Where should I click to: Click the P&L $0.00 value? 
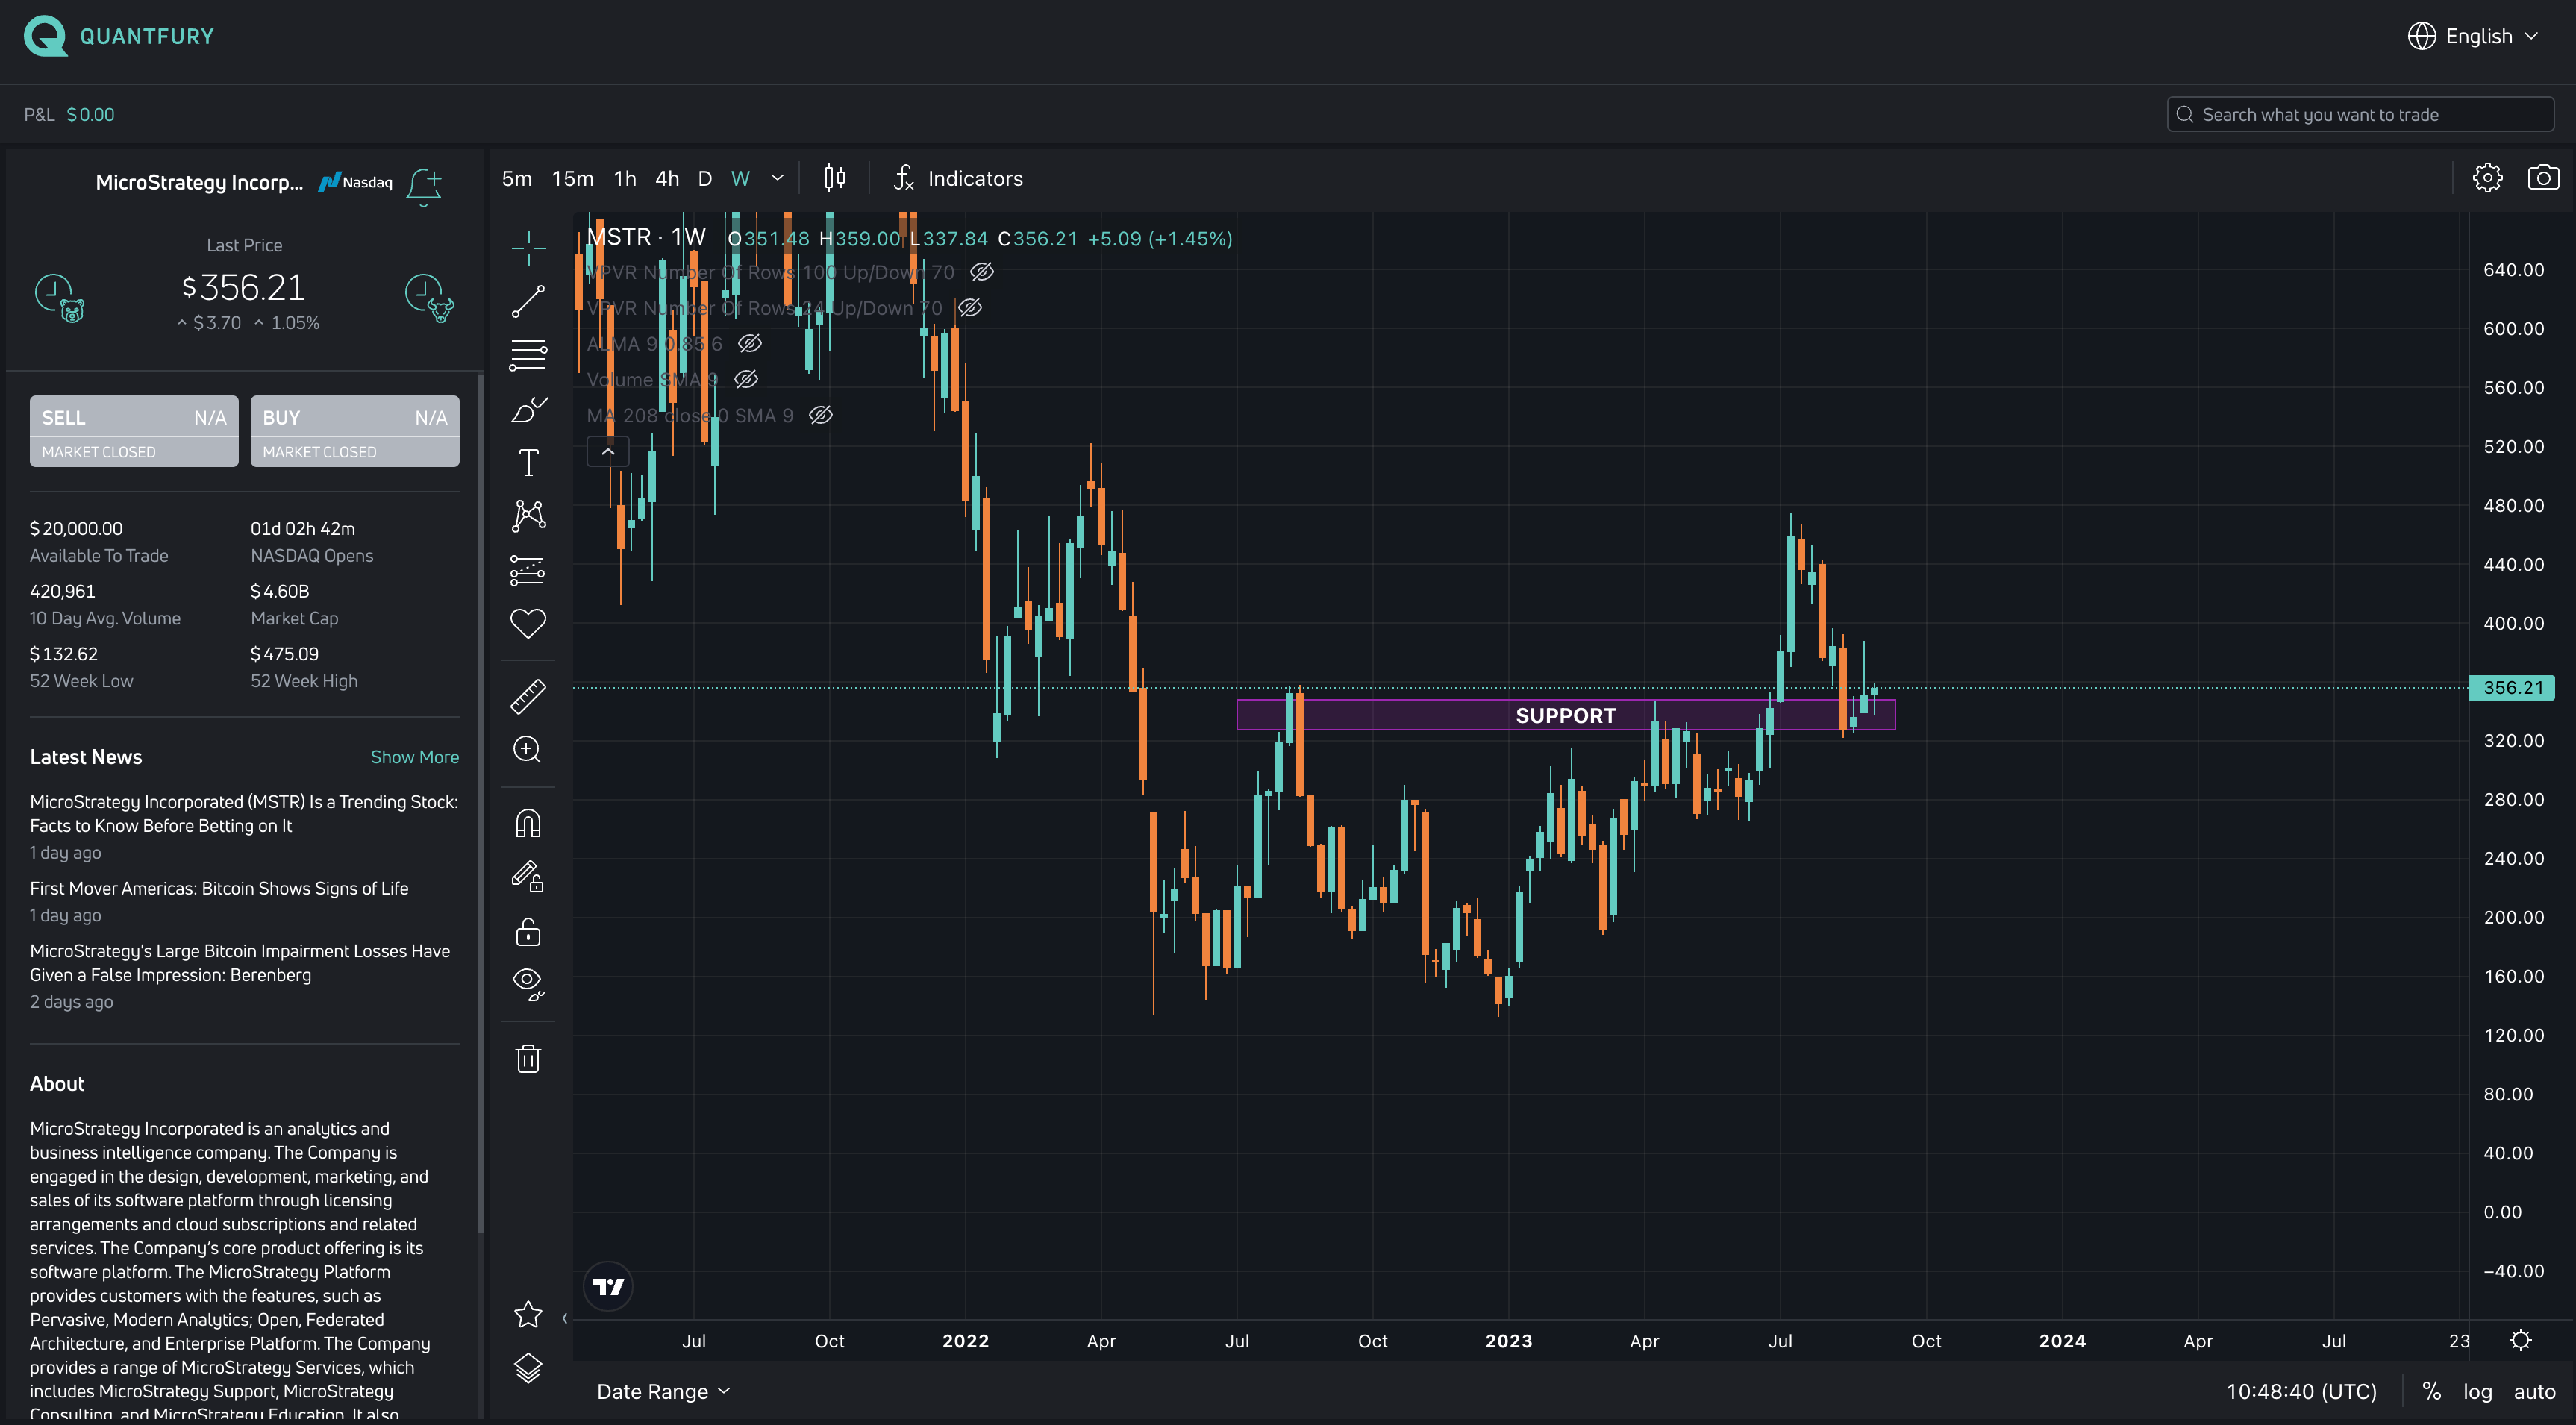tap(90, 114)
